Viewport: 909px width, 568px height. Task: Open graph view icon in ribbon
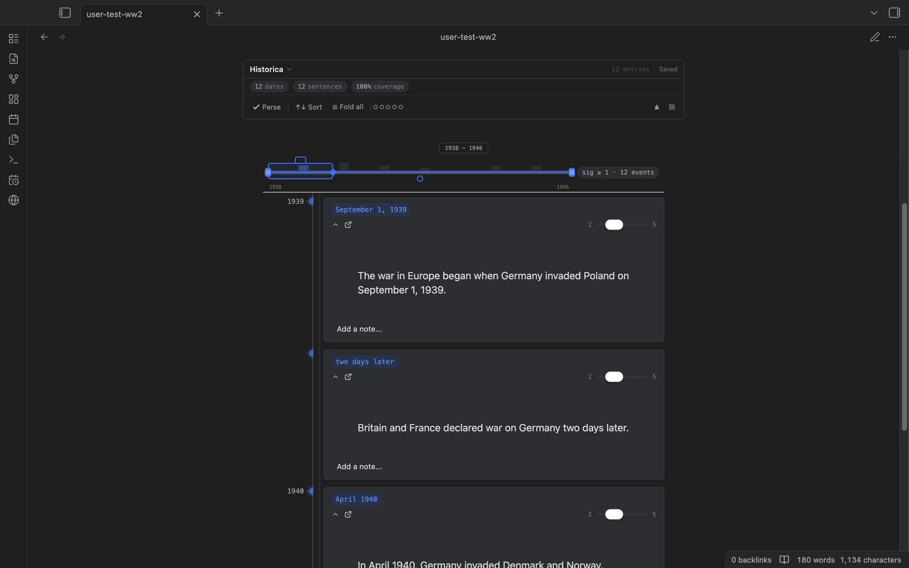[14, 79]
